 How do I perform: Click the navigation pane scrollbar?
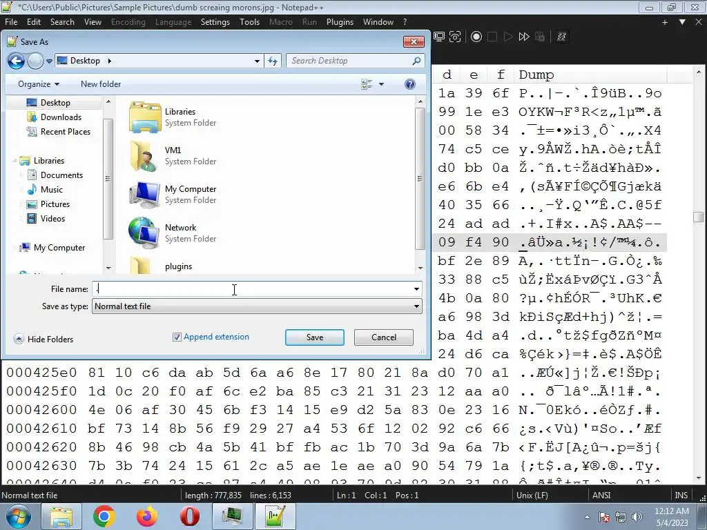point(108,185)
